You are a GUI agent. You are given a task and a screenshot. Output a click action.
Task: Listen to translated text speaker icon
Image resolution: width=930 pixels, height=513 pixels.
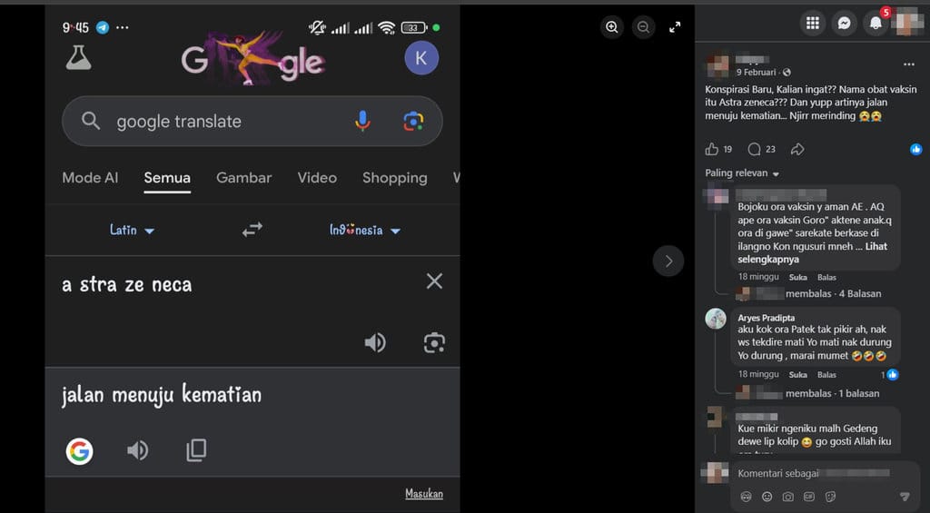tap(138, 450)
